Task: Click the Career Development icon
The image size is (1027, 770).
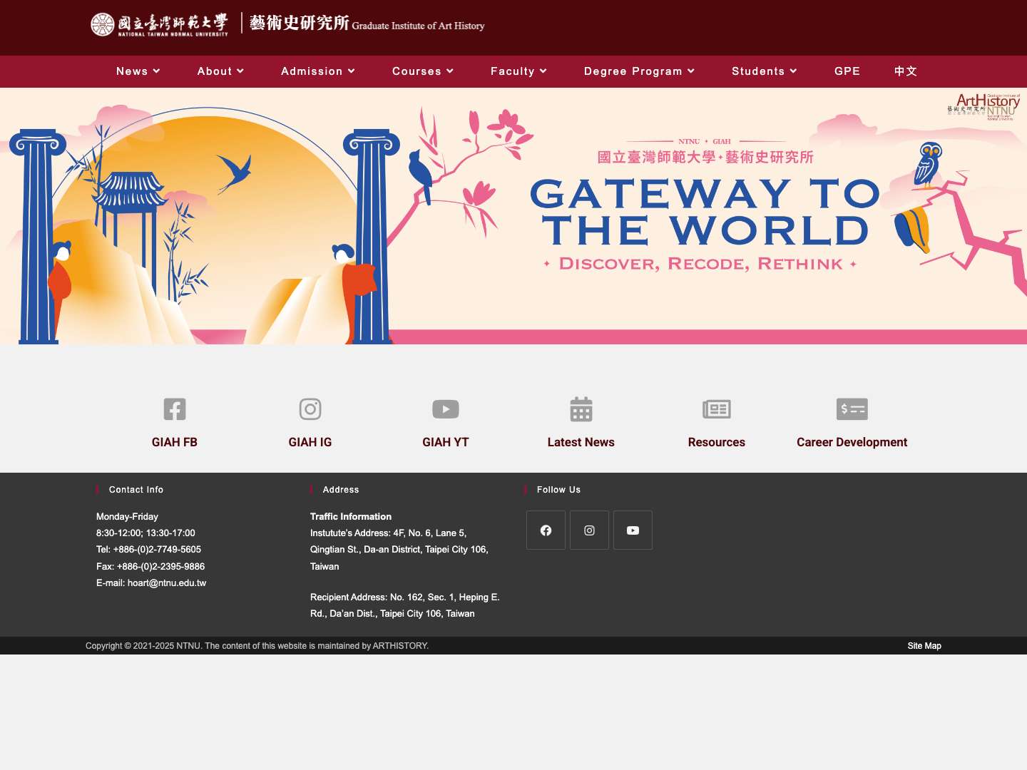Action: click(x=852, y=409)
